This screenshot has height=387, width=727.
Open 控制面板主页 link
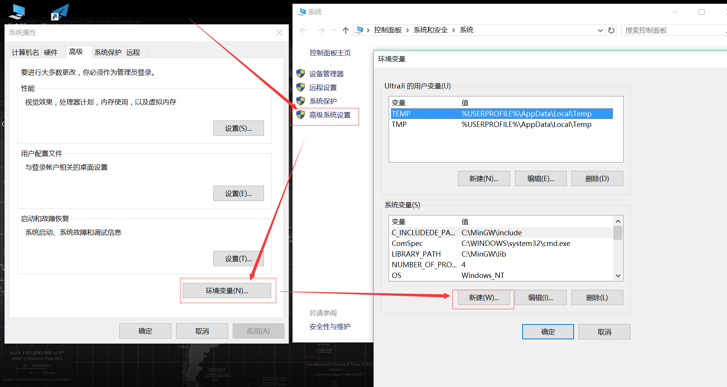click(x=330, y=53)
